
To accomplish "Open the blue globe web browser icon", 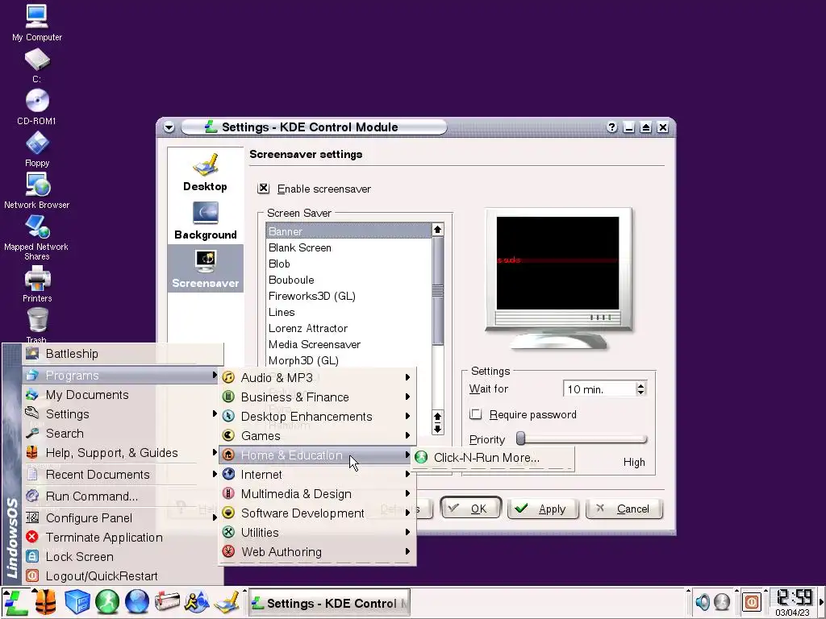I will (x=137, y=603).
